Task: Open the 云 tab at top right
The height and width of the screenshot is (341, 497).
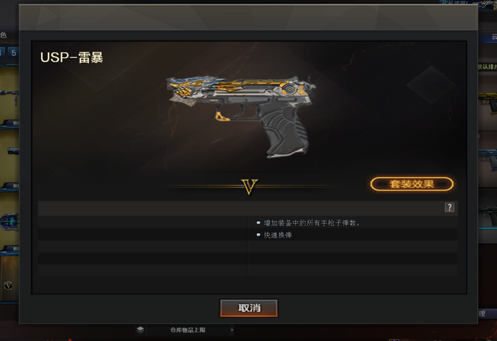Action: (494, 37)
